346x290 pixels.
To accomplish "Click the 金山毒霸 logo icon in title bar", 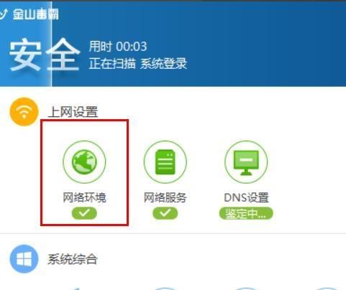I will click(x=3, y=14).
